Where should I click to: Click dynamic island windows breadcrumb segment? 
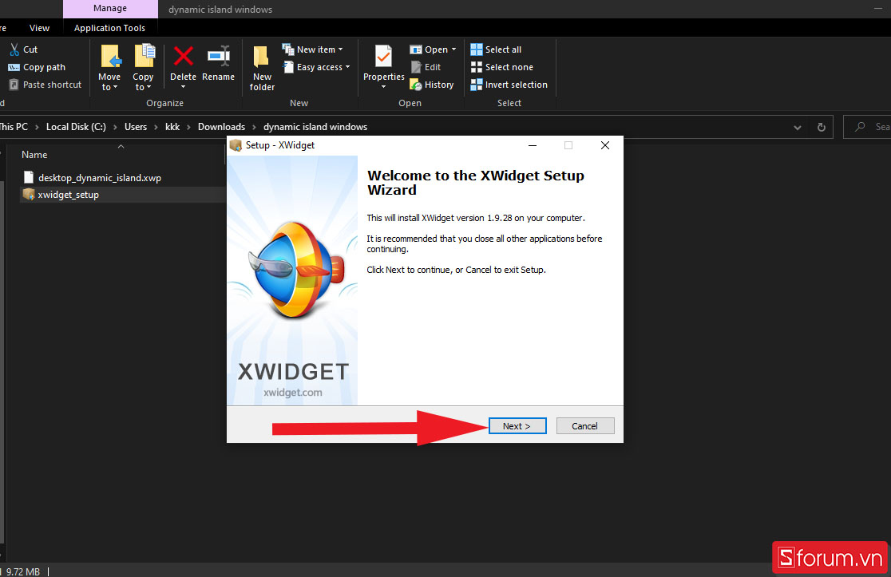(315, 127)
